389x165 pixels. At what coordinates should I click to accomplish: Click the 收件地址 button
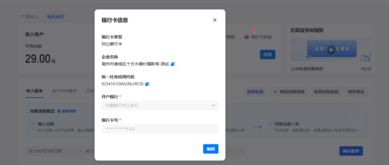coord(356,92)
